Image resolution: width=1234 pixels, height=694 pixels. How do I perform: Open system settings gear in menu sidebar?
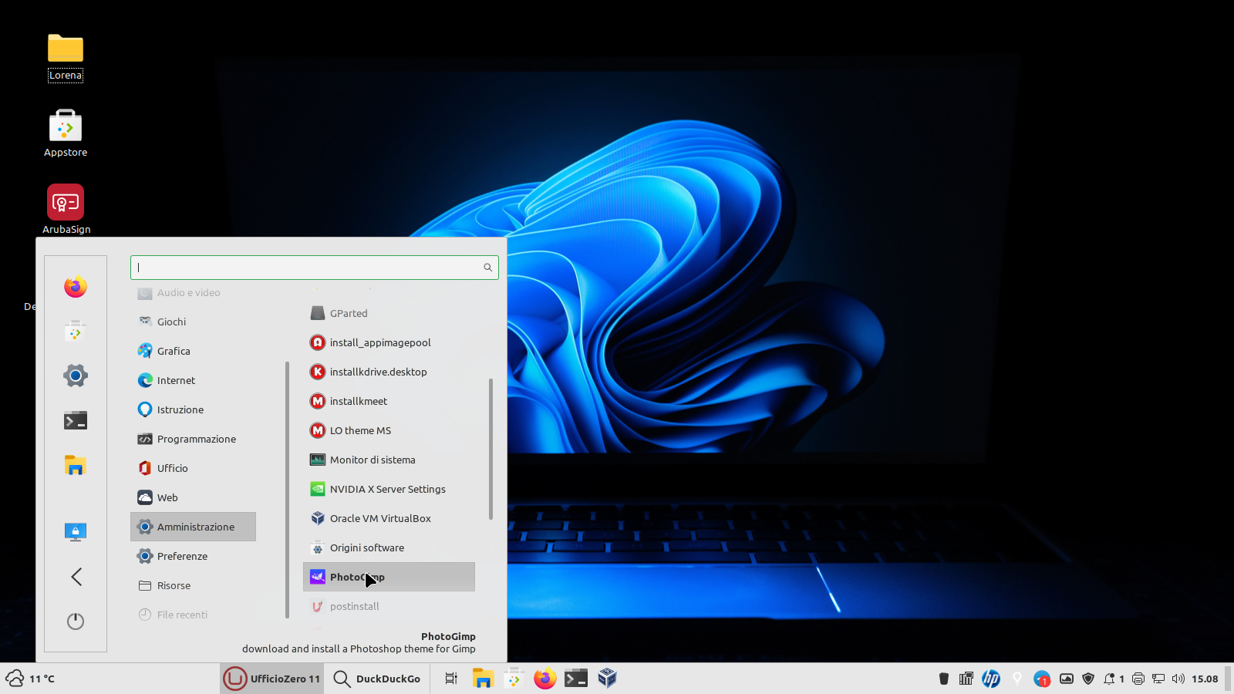[x=76, y=376]
